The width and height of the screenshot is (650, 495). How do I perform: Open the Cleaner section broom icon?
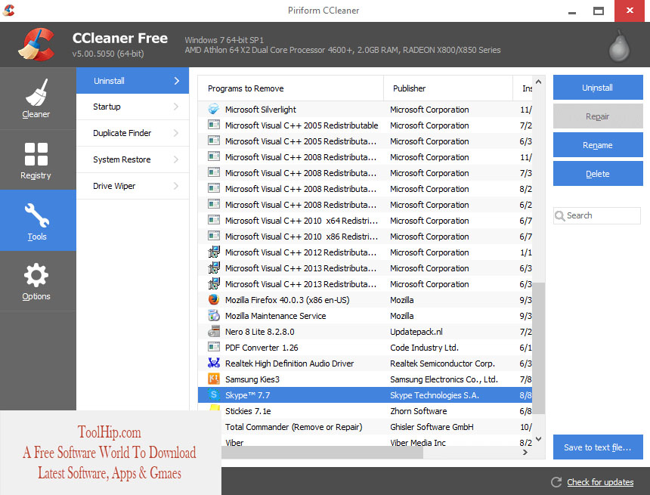(37, 92)
